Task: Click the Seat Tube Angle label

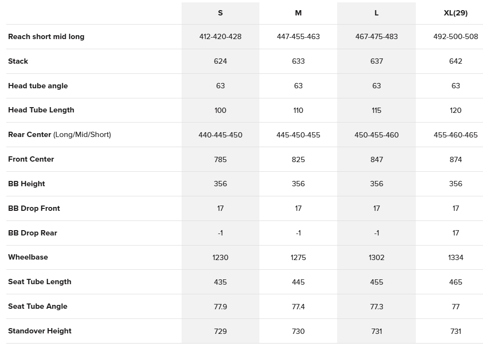Action: pos(38,306)
